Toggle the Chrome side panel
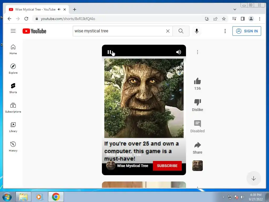 242,19
